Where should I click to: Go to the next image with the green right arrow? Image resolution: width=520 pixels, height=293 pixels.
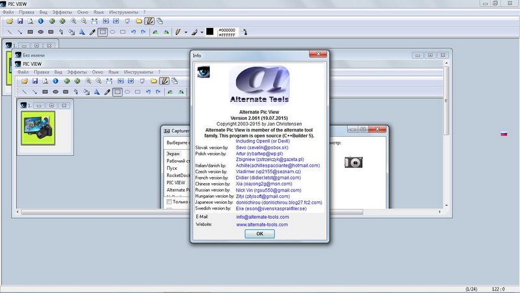pyautogui.click(x=62, y=21)
